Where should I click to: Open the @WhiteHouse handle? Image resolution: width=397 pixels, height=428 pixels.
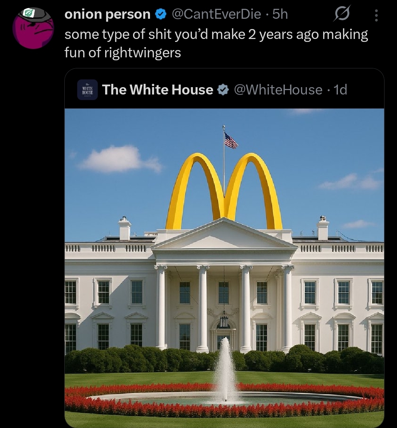point(278,90)
